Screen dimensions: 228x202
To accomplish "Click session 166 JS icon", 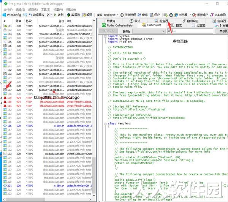I will point(5,46).
